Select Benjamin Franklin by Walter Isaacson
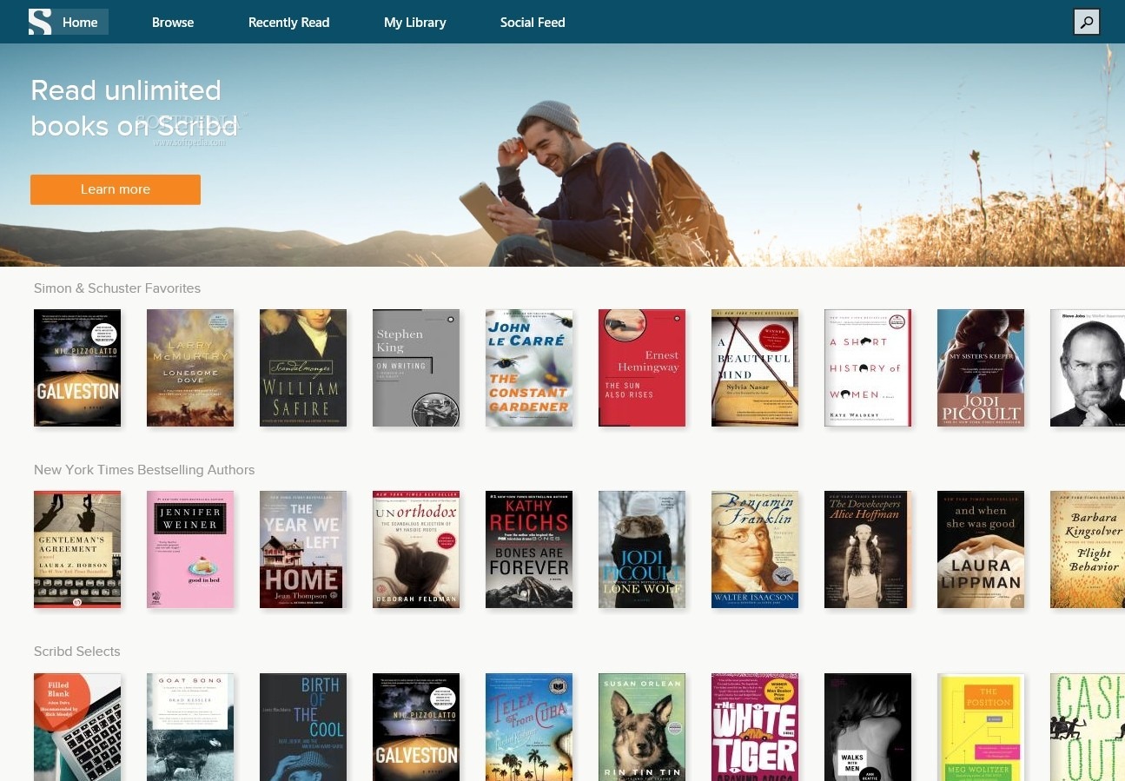1125x781 pixels. tap(755, 549)
